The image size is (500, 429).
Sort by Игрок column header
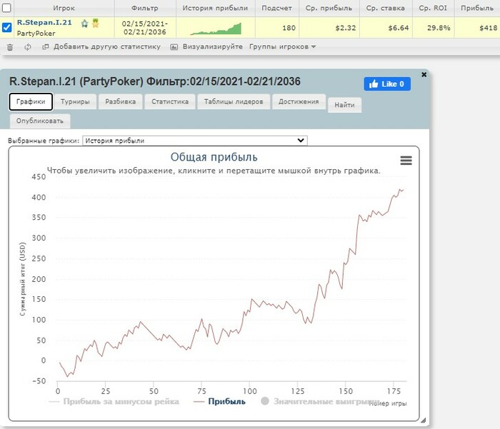coord(64,8)
